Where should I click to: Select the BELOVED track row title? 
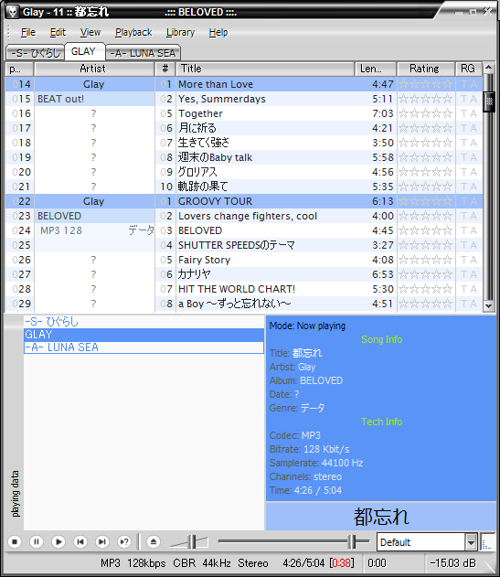pyautogui.click(x=200, y=230)
